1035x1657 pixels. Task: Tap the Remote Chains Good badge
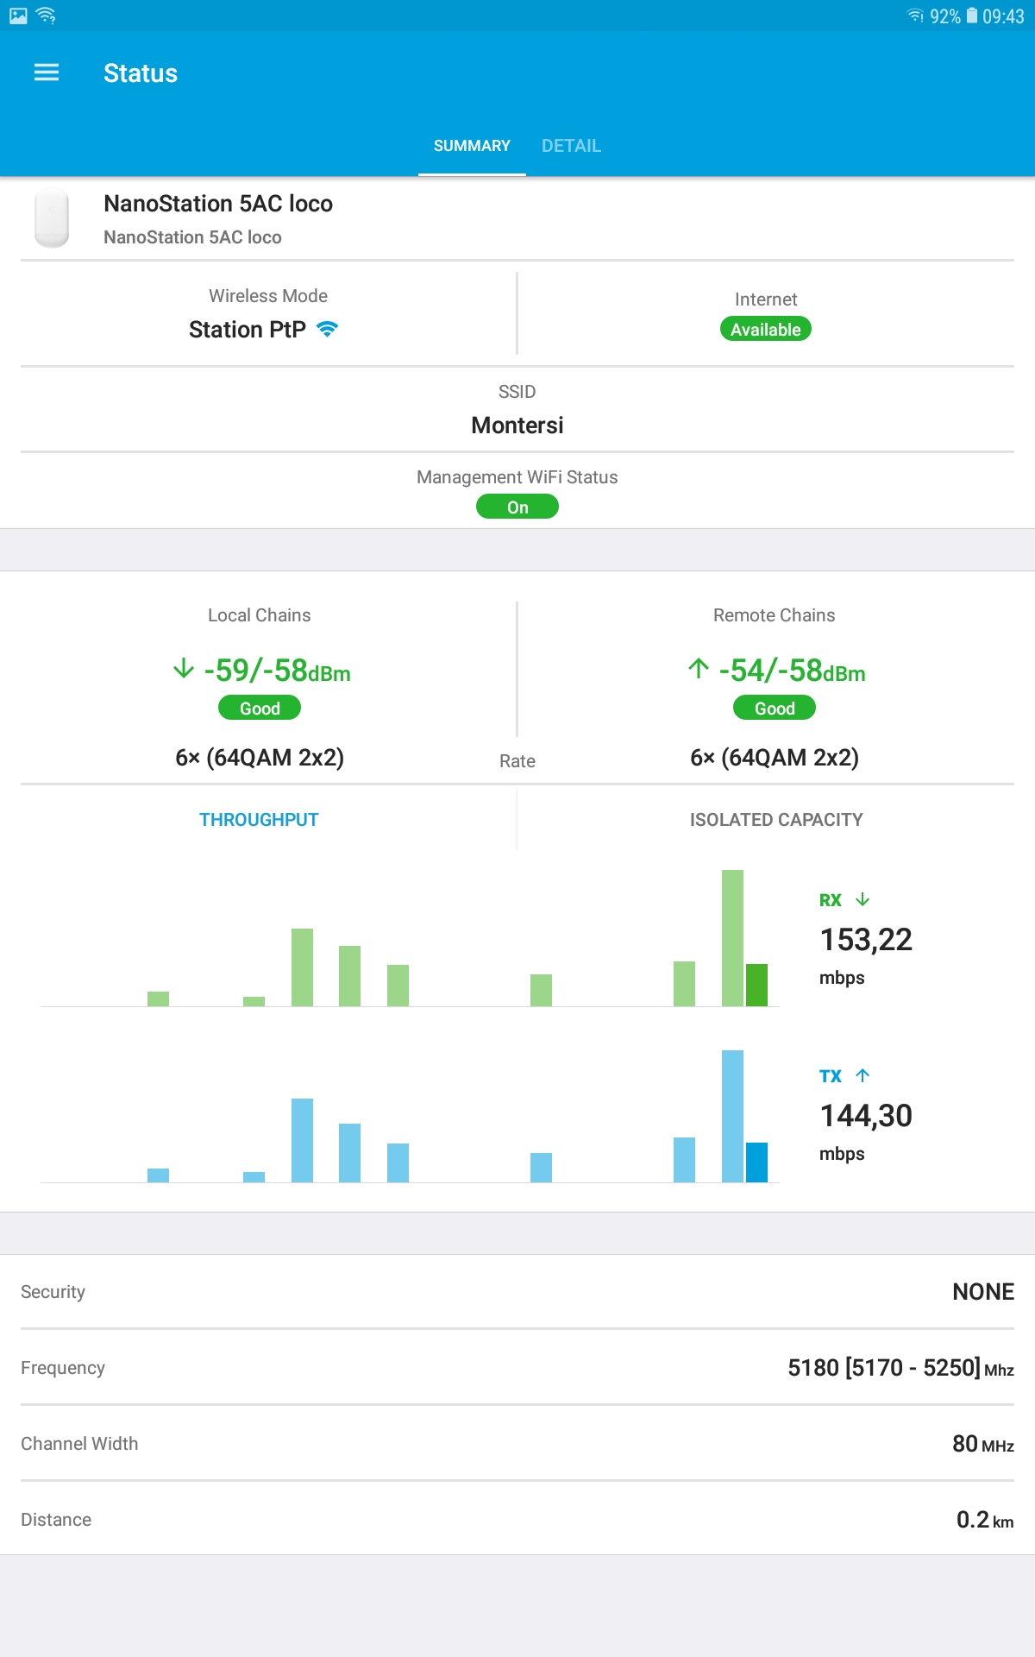[775, 709]
